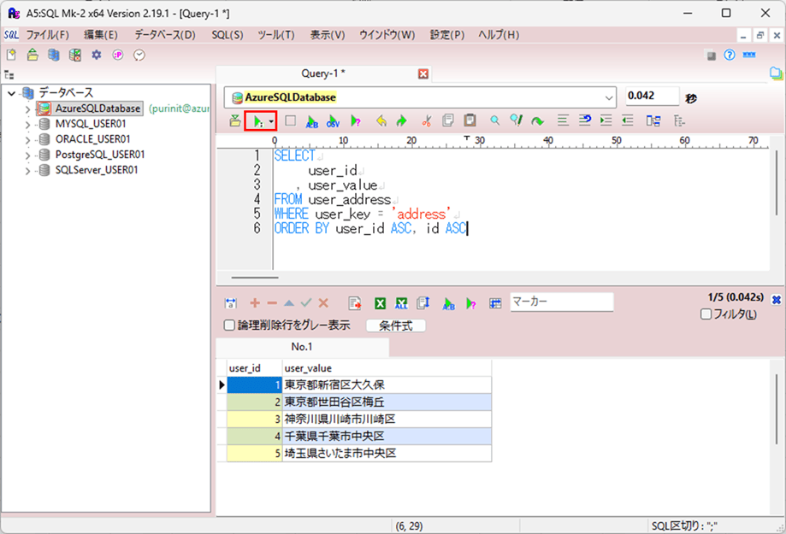Click the 条件式 button
Viewport: 786px width, 534px height.
tap(395, 326)
